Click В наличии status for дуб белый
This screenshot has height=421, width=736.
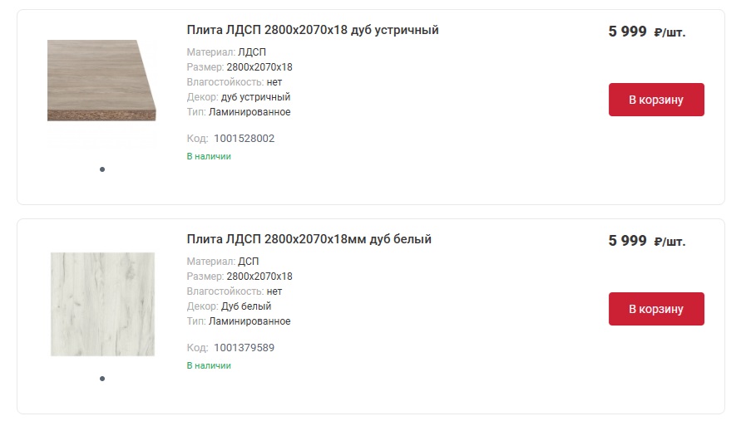point(209,365)
